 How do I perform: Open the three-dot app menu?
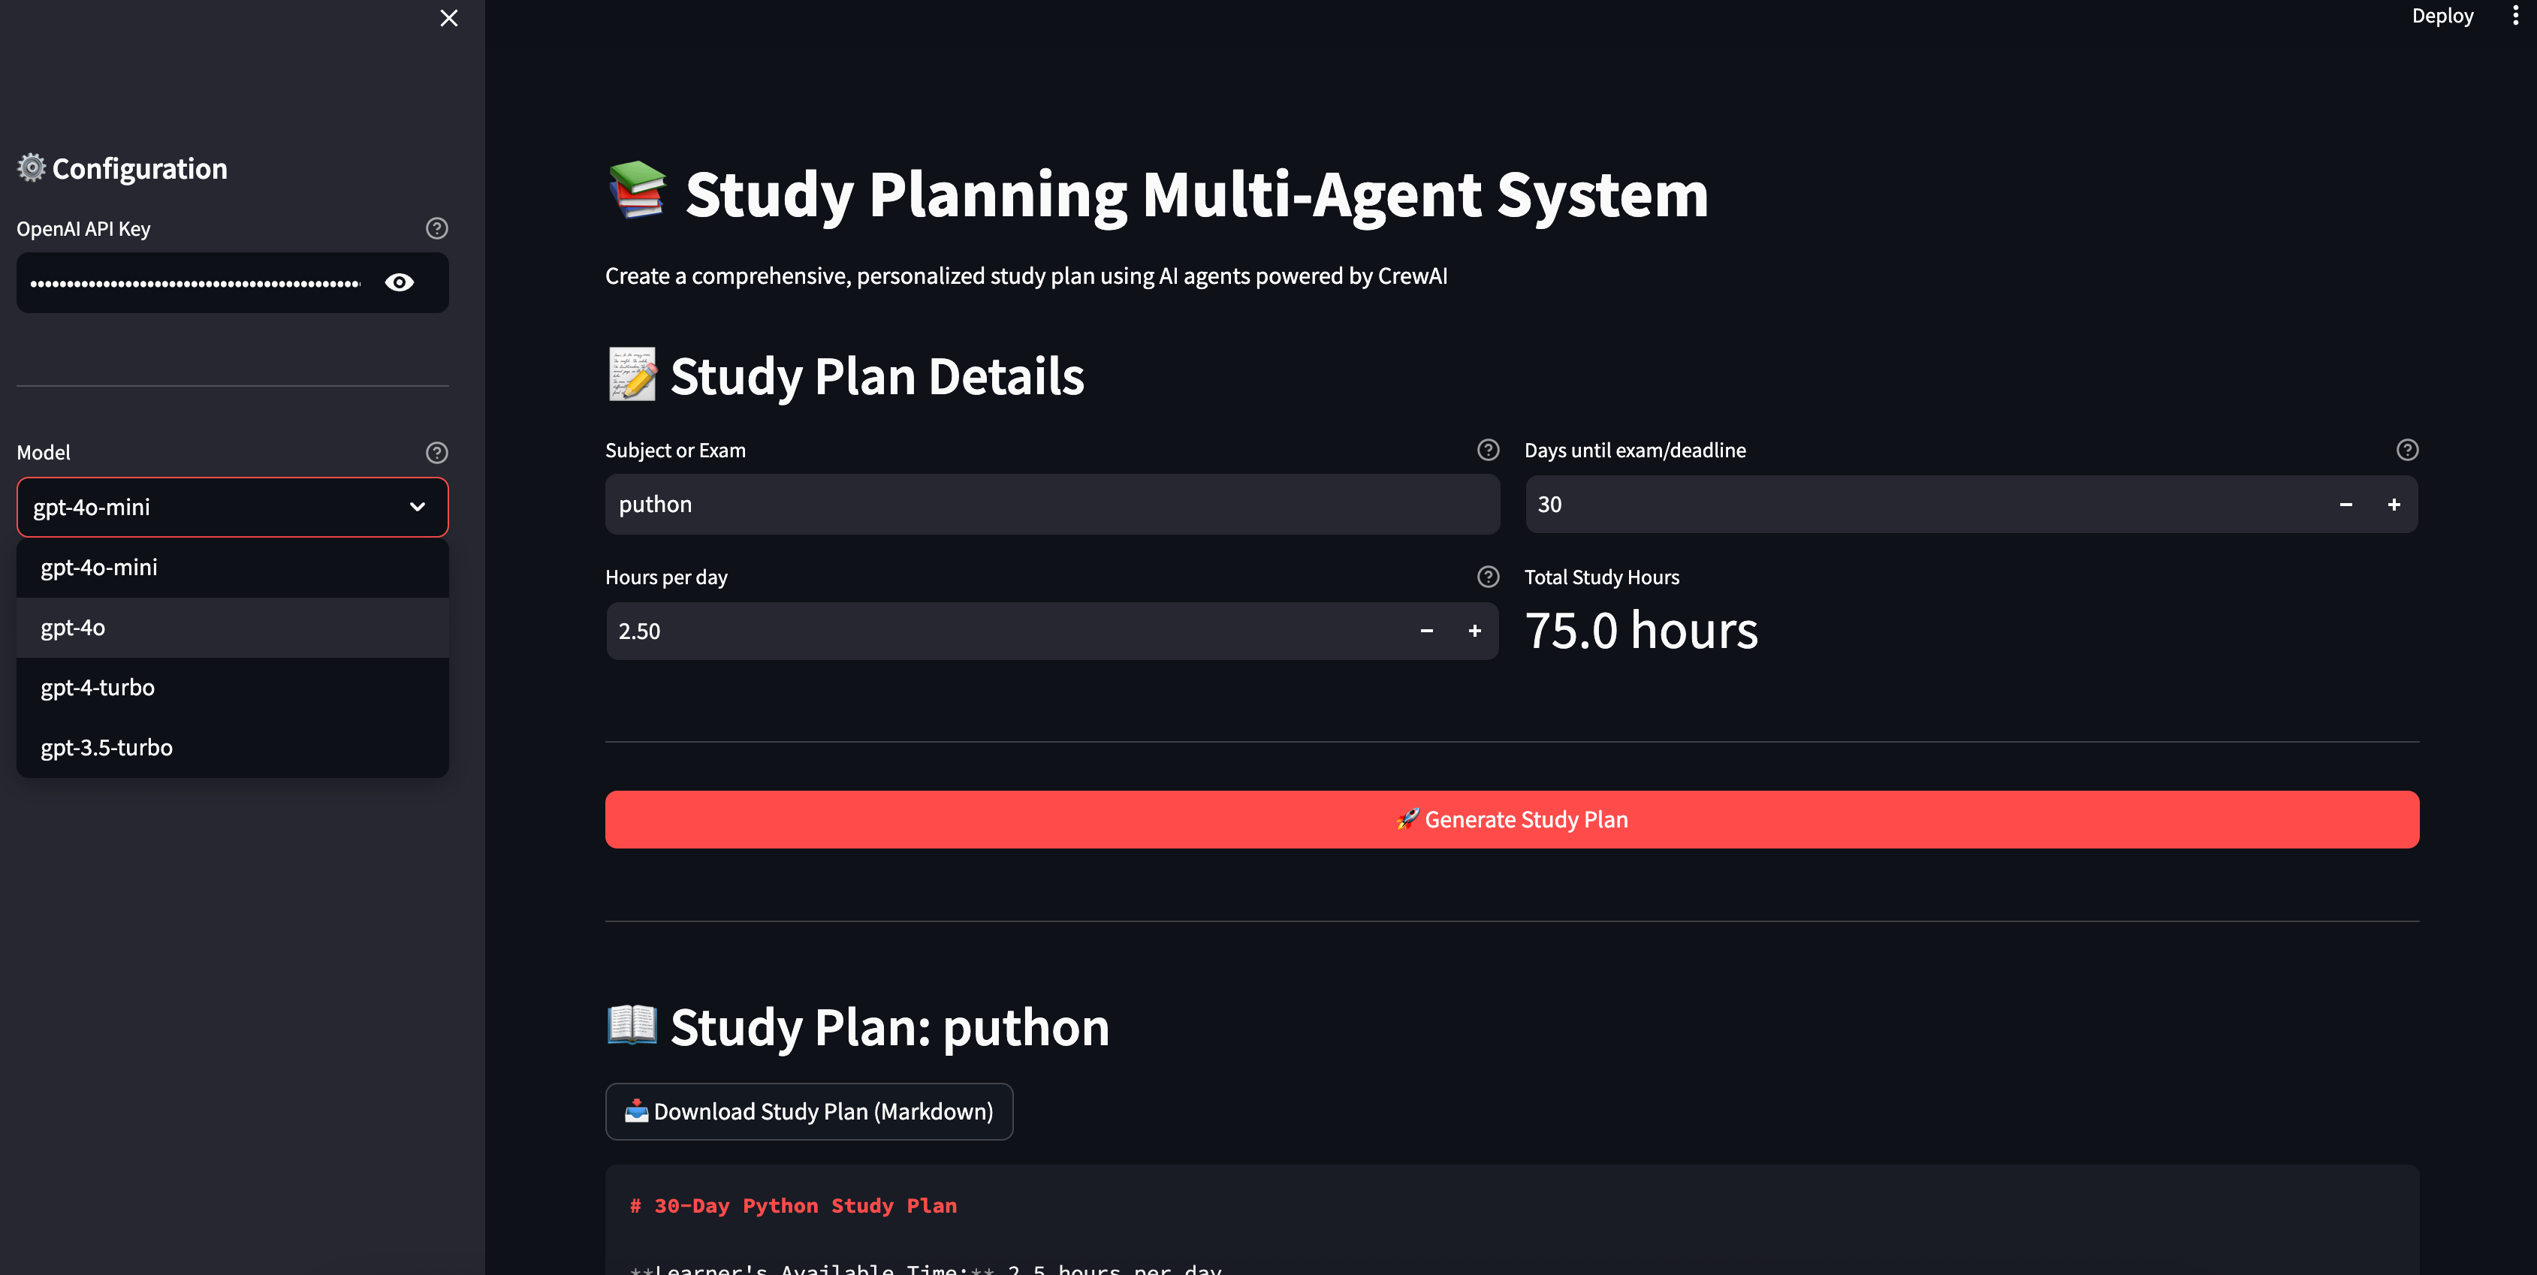coord(2514,16)
